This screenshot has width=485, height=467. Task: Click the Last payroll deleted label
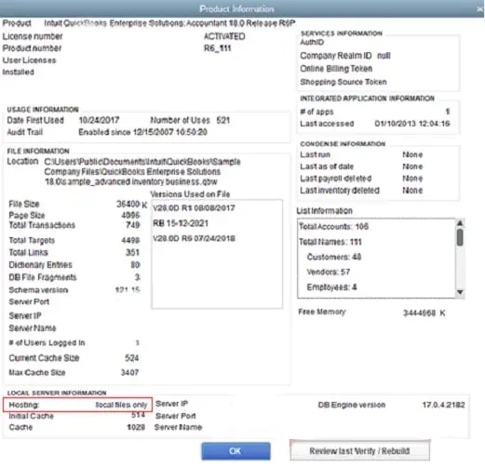click(x=335, y=179)
